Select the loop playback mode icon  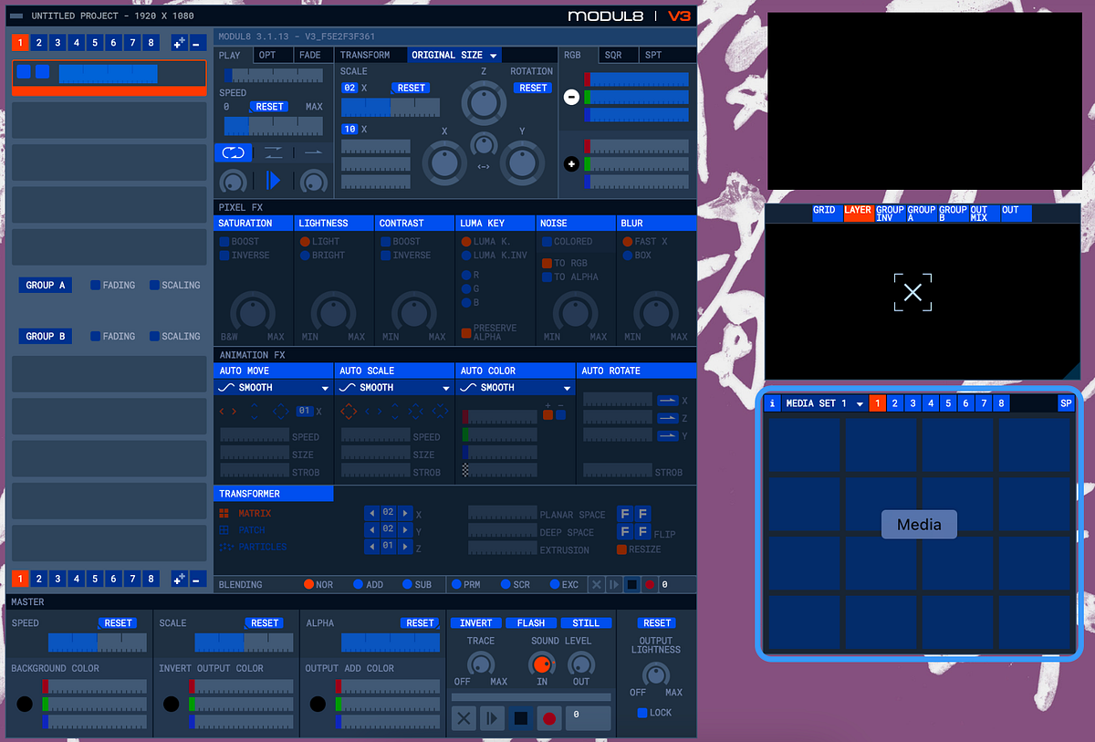point(233,152)
